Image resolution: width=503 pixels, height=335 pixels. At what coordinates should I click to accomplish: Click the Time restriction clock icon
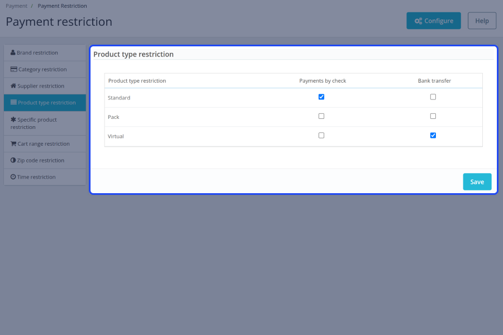[x=13, y=176]
